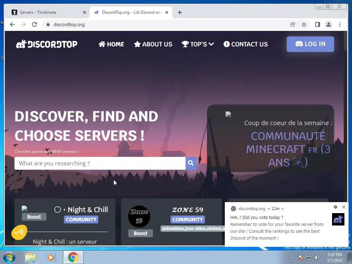Open the Chrome three-dot menu

340,24
